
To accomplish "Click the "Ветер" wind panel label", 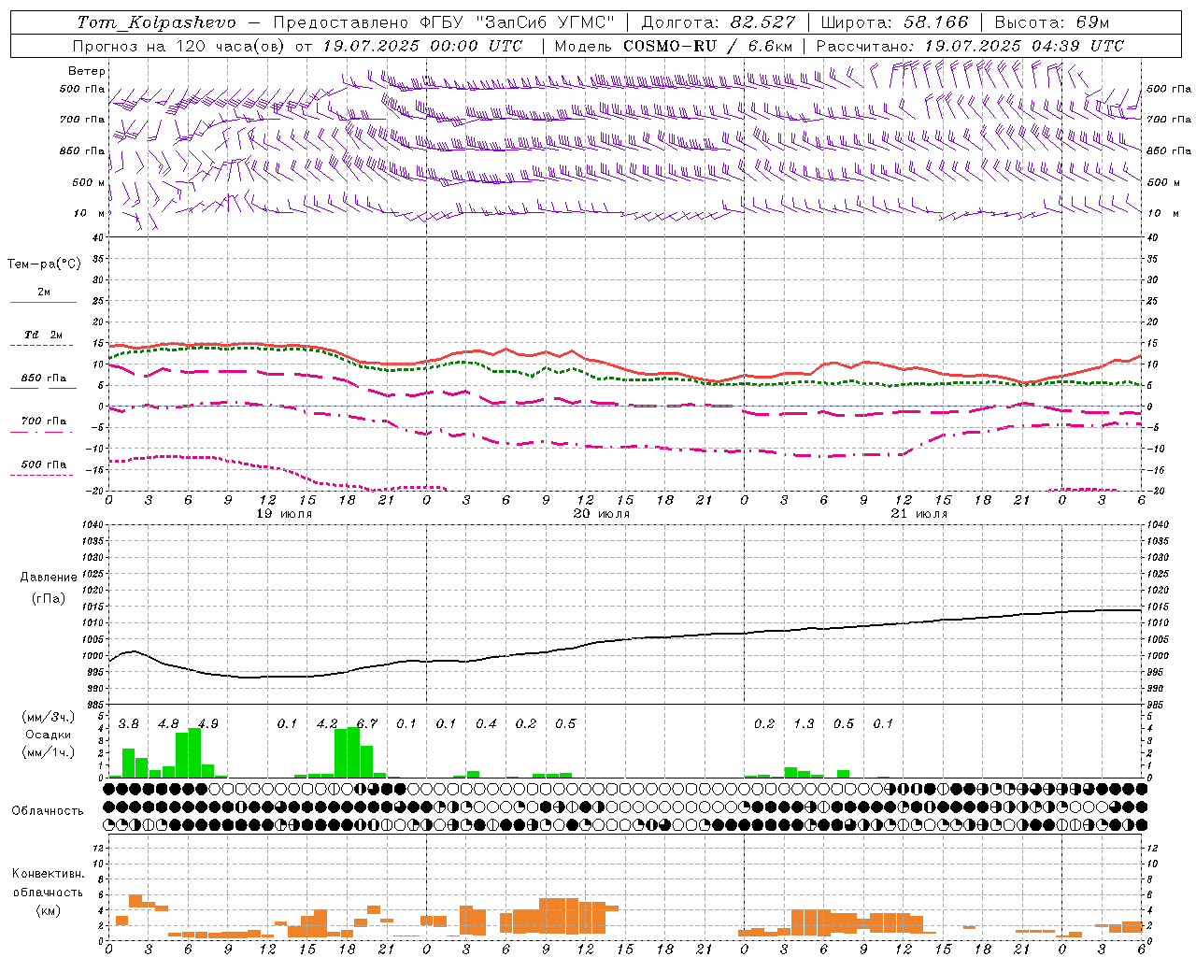I will (86, 71).
